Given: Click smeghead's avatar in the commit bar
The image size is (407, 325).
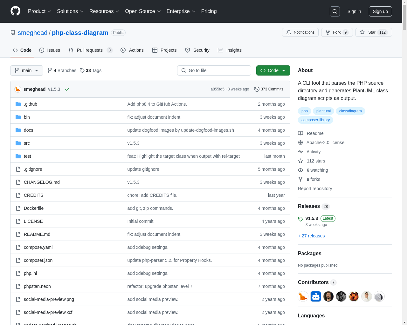Looking at the screenshot, I should coord(18,89).
